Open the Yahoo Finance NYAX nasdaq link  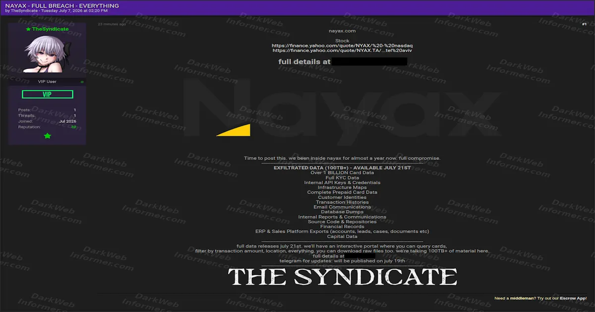point(342,46)
